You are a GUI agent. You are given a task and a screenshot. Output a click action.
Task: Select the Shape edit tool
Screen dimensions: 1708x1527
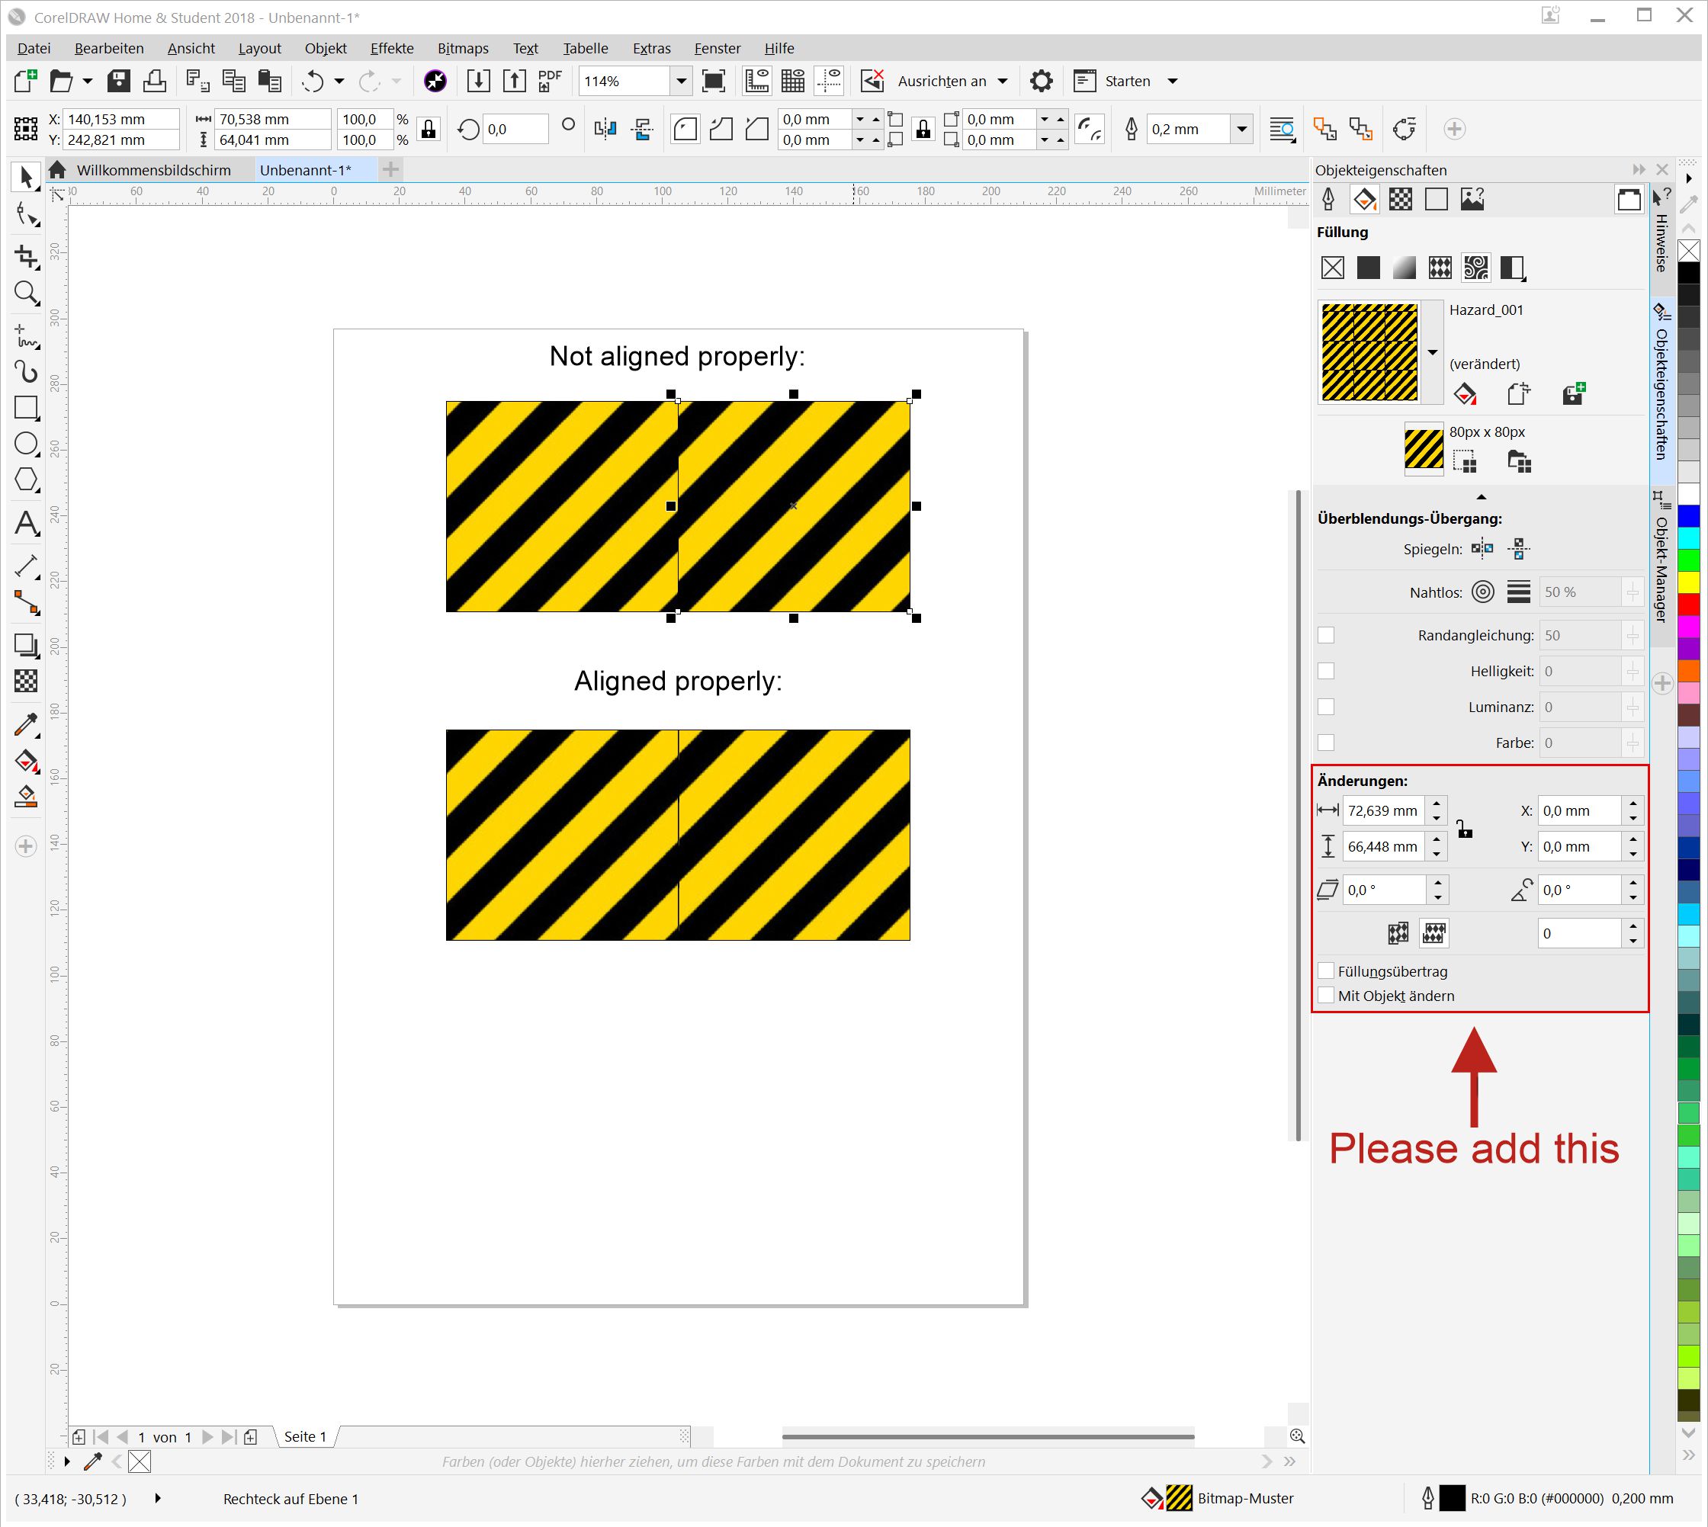tap(26, 215)
